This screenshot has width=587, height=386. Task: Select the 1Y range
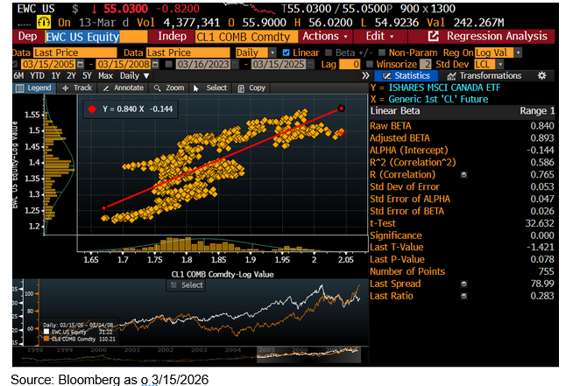pyautogui.click(x=55, y=76)
